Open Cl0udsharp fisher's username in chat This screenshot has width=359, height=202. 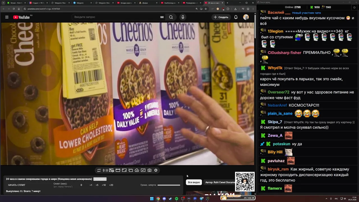284,52
